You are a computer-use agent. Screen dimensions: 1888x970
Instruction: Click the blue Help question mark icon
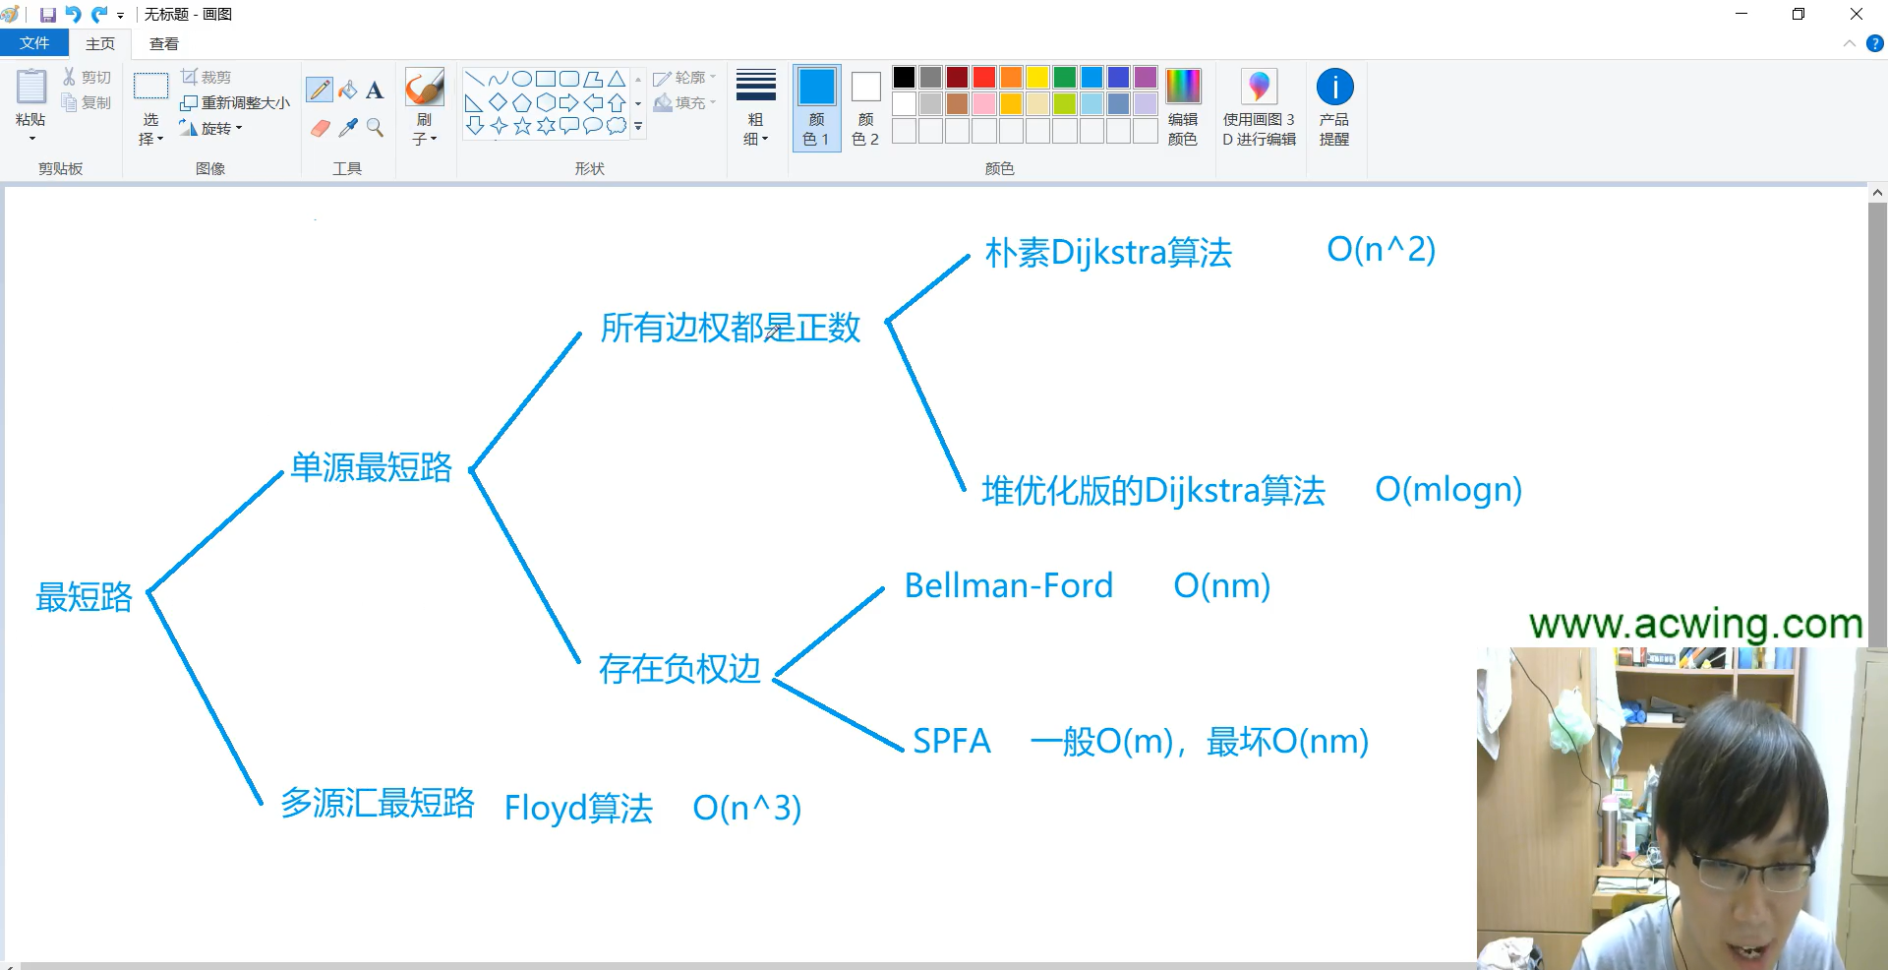pos(1874,43)
